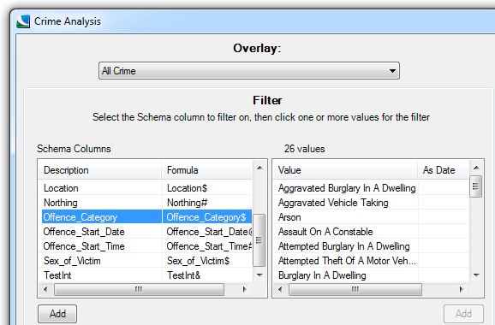Click the Schema Columns horizontal scrollbar thumb
Screen dimensions: 495x325
pos(139,289)
